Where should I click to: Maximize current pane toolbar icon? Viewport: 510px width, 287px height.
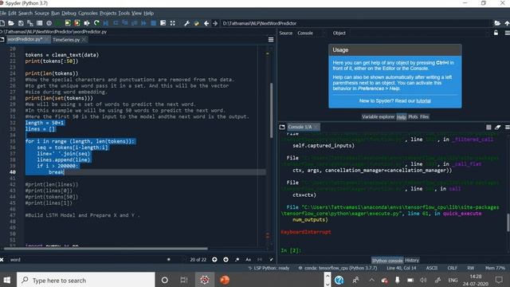pyautogui.click(x=163, y=23)
